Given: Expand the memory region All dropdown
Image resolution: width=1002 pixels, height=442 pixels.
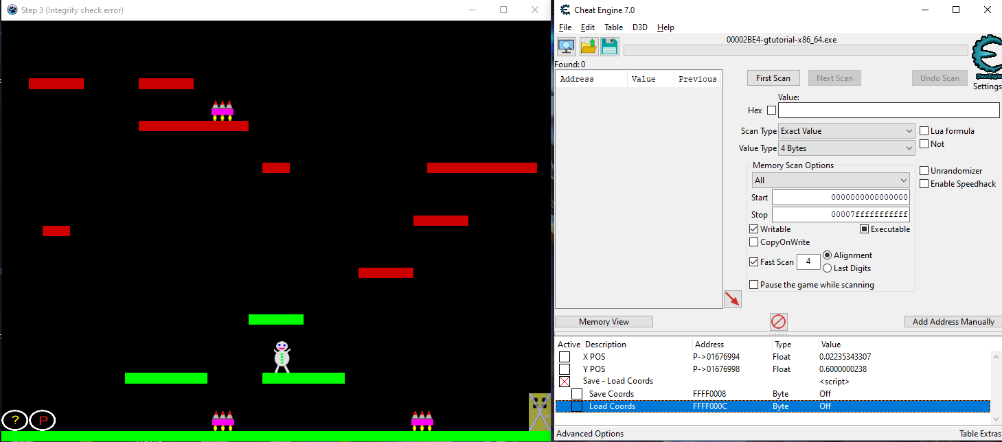Looking at the screenshot, I should coord(830,181).
